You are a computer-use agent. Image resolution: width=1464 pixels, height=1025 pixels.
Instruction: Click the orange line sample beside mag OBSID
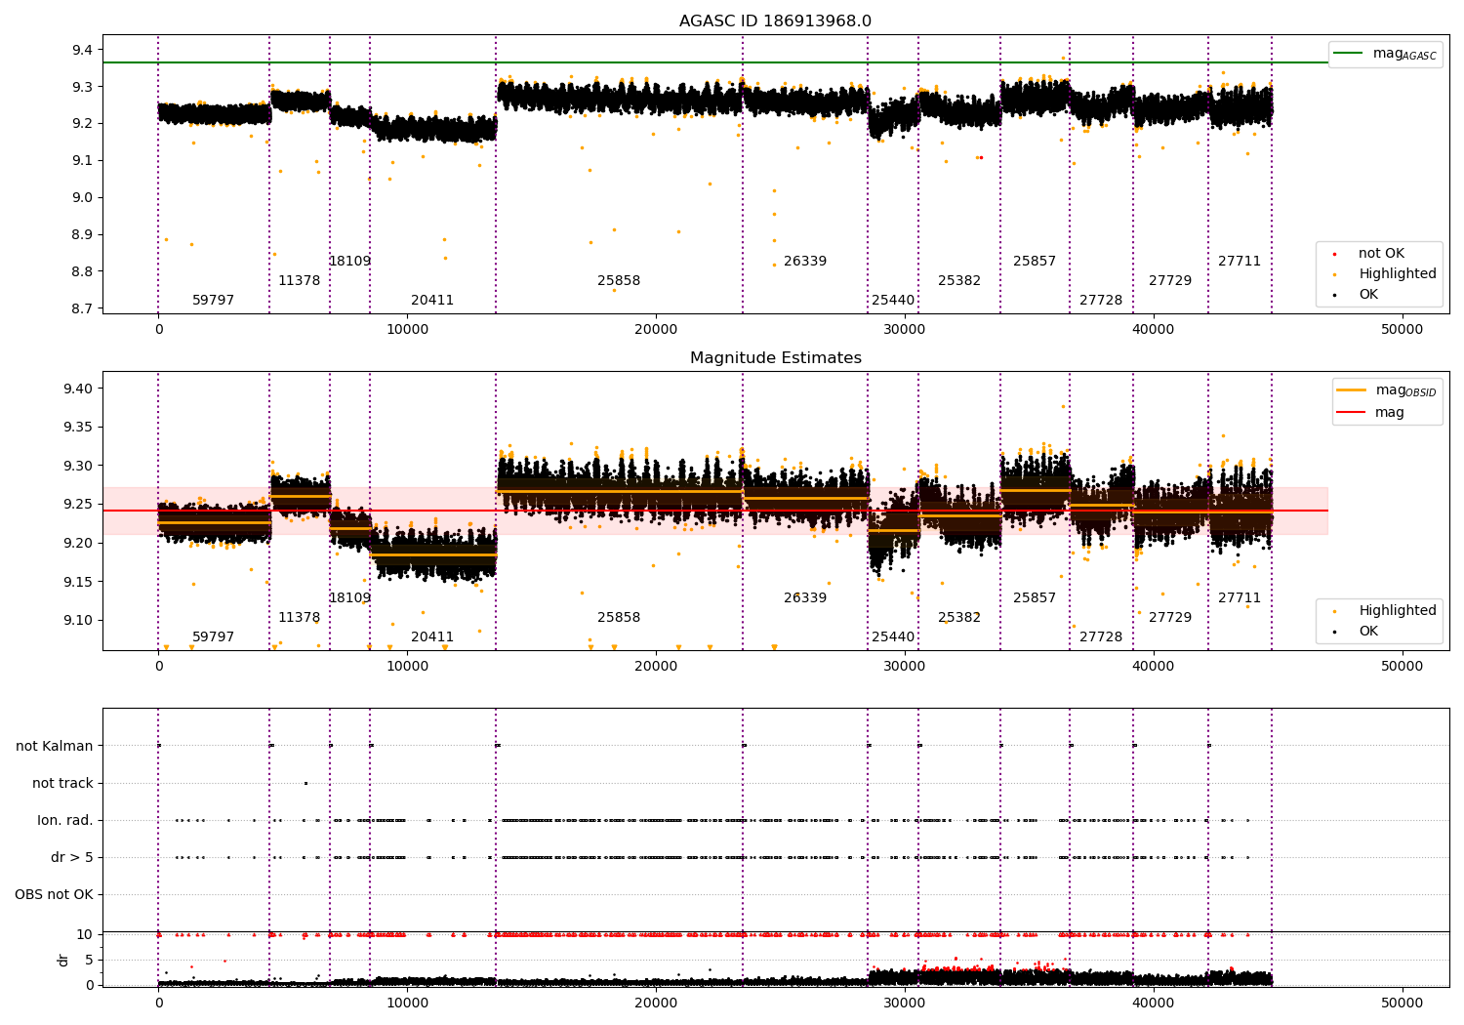1352,390
